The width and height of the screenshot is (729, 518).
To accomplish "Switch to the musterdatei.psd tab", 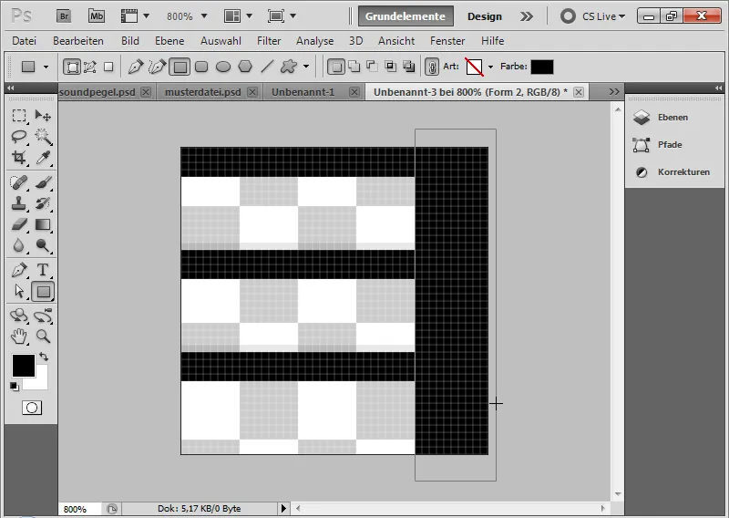I will (x=203, y=92).
